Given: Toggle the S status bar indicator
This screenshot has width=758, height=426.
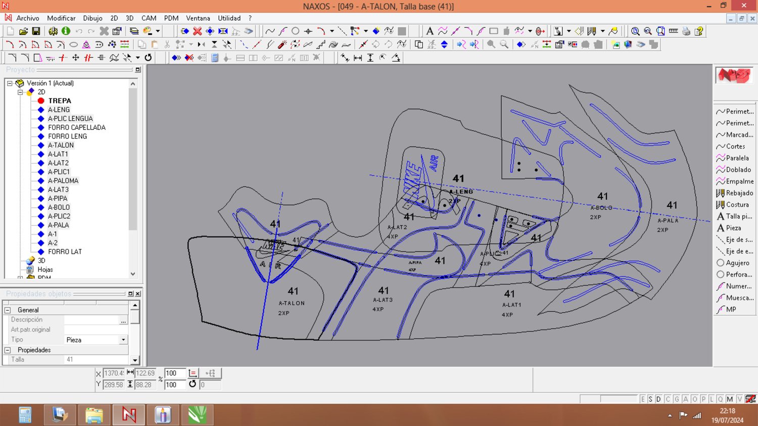Looking at the screenshot, I should [650, 399].
